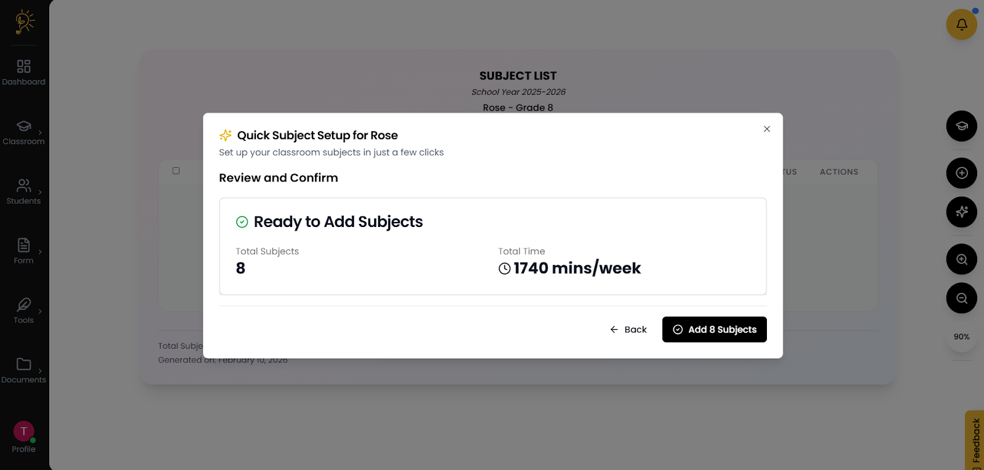Go back using the Back button
The image size is (984, 470).
pyautogui.click(x=628, y=330)
